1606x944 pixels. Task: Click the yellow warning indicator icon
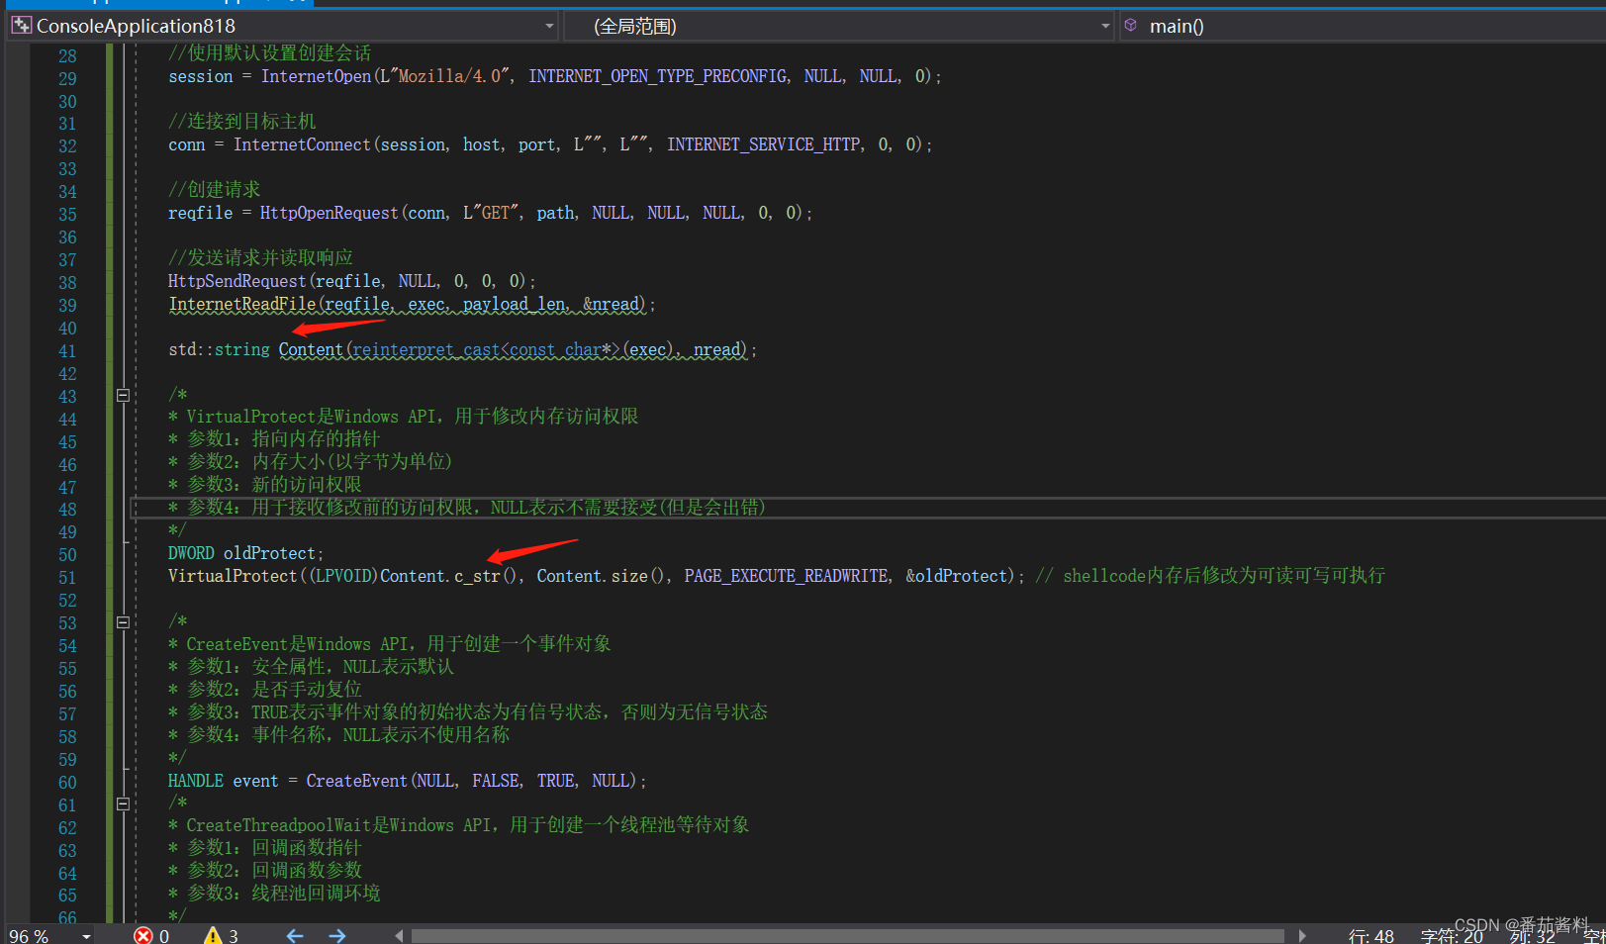pos(213,936)
